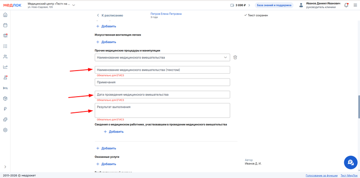Delete the medical procedure with trash icon

235,58
